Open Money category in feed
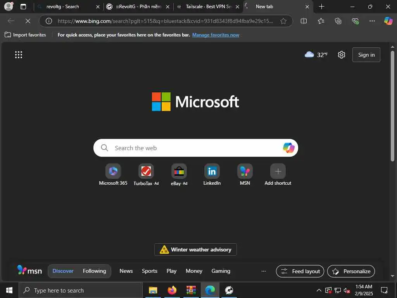The width and height of the screenshot is (397, 298). click(194, 271)
